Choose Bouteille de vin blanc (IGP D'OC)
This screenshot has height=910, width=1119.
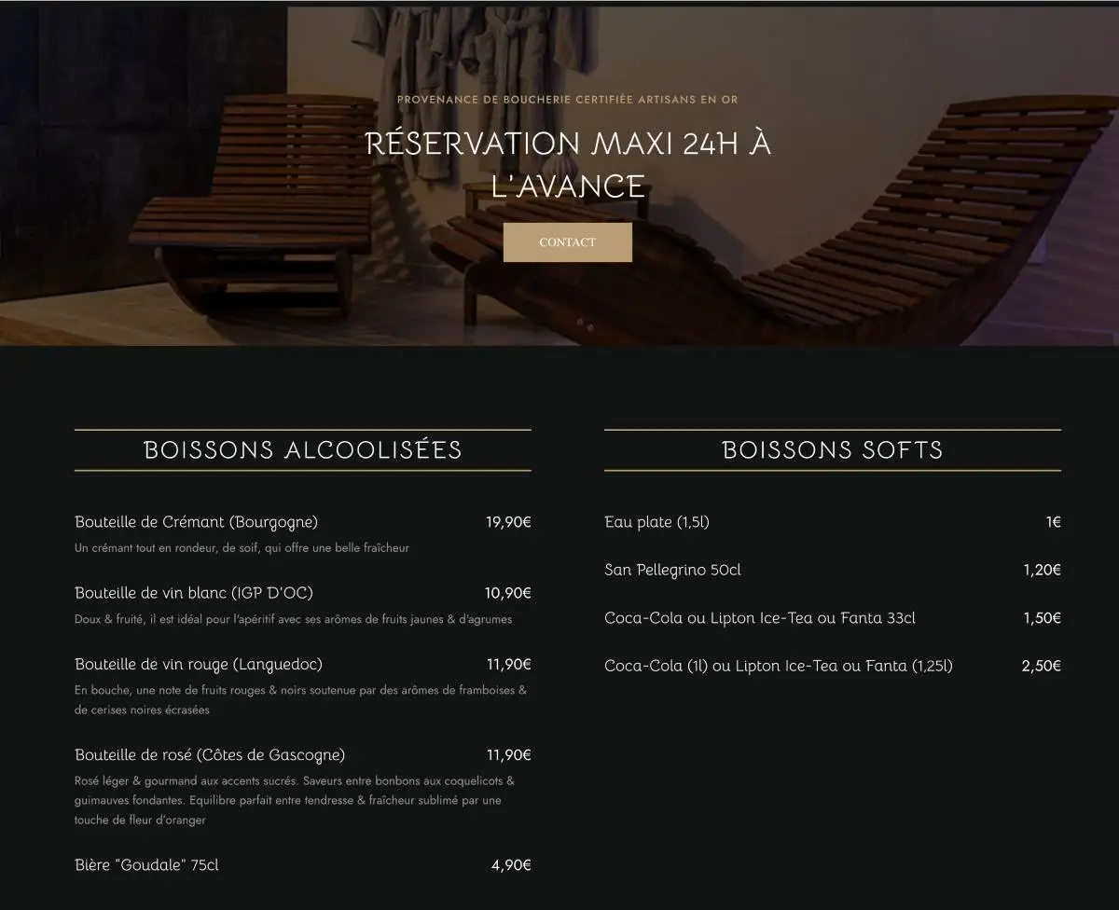pos(194,593)
